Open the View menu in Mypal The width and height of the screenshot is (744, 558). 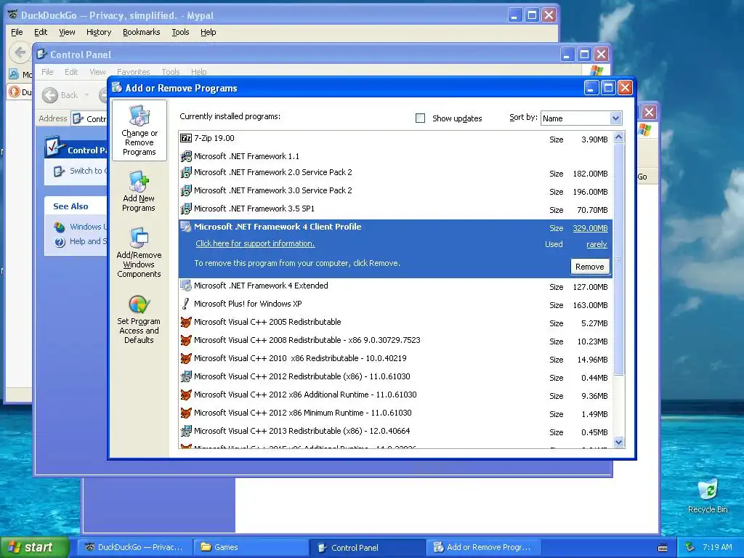click(x=67, y=32)
